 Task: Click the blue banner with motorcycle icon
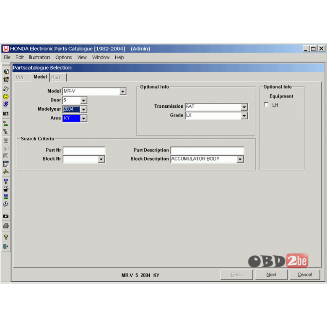tap(6, 181)
